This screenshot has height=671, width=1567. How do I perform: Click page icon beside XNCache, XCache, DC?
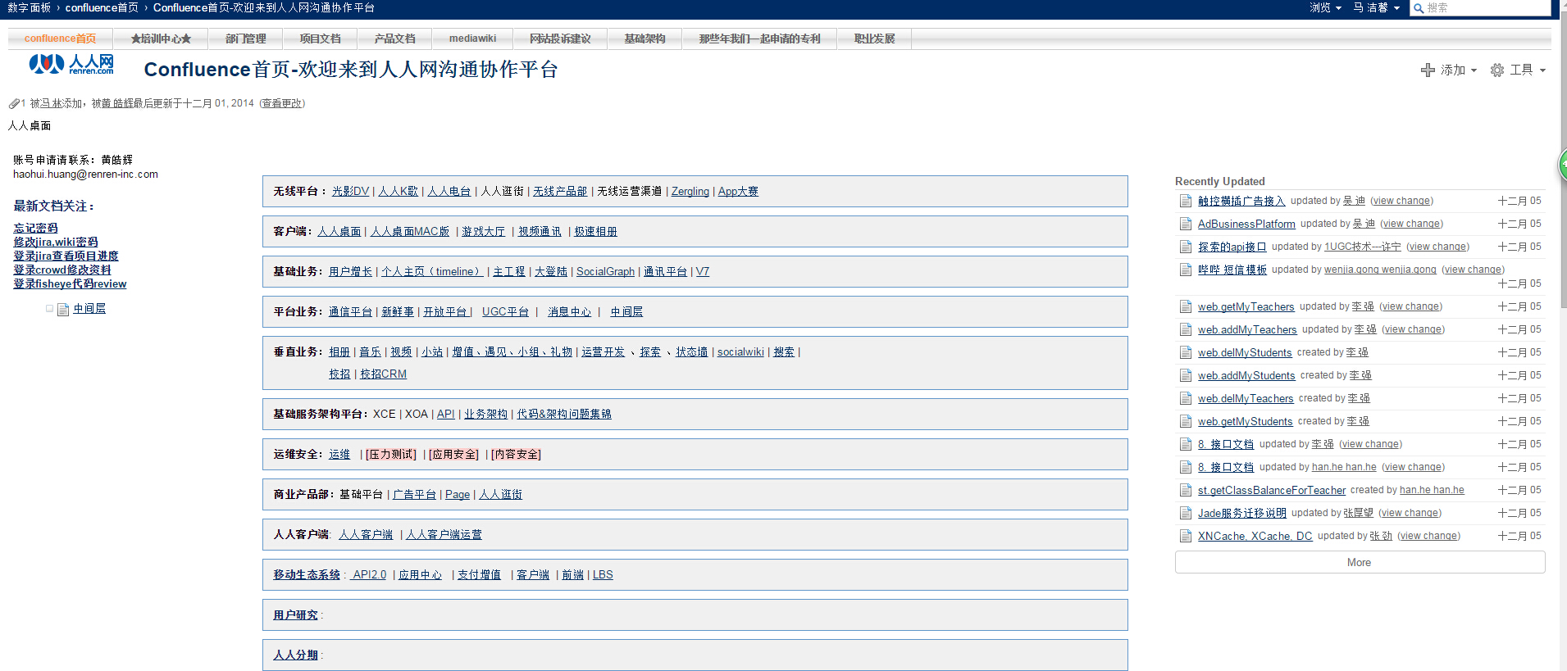click(x=1185, y=536)
